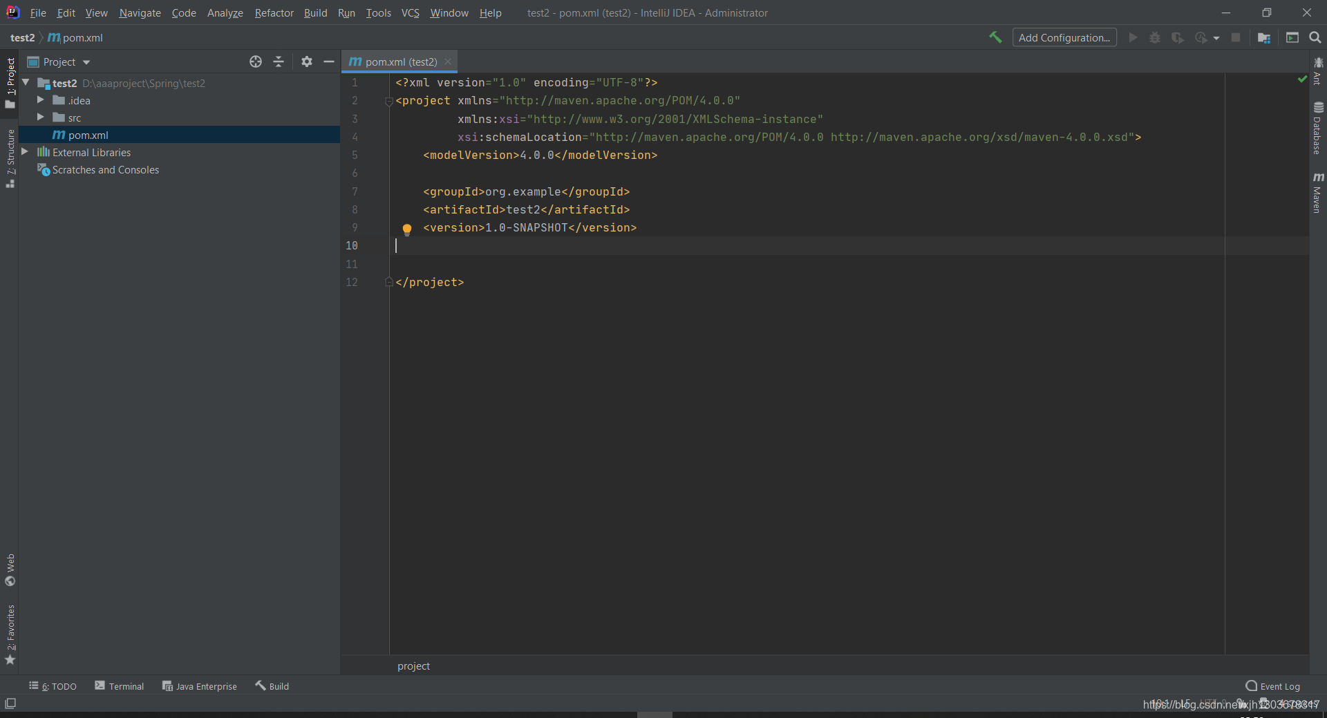Click Add Configuration button
This screenshot has width=1327, height=718.
coord(1064,37)
